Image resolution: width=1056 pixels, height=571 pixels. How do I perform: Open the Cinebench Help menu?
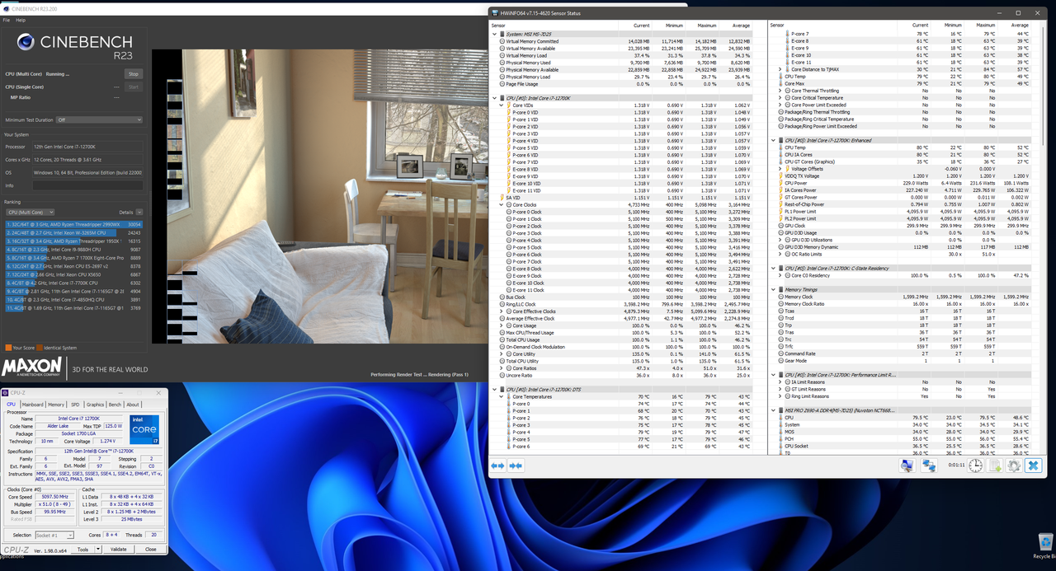[x=21, y=20]
